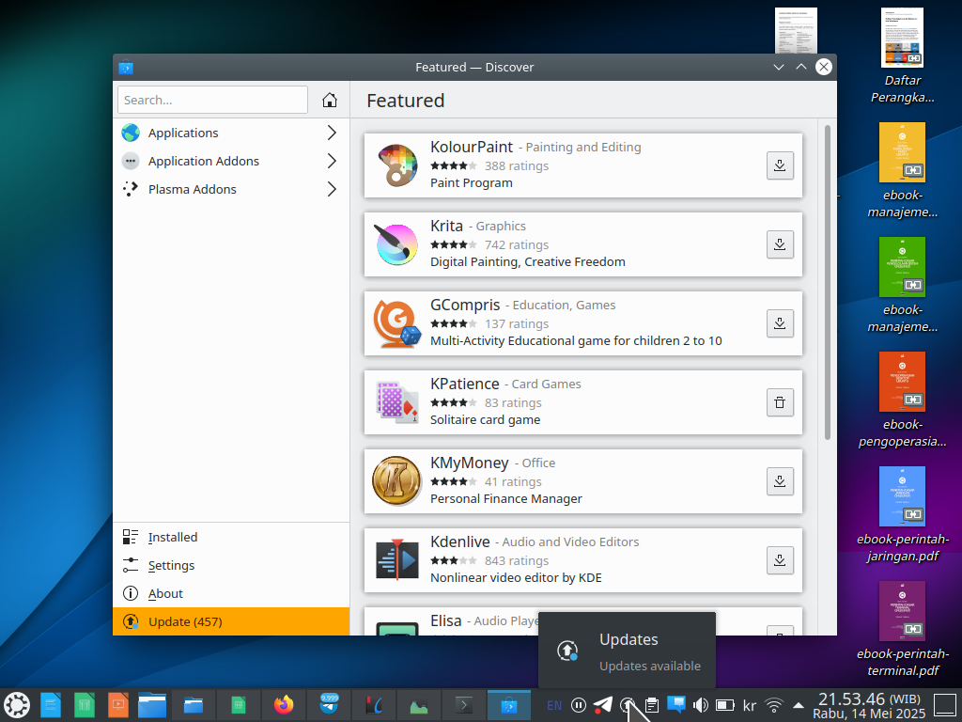Screen dimensions: 962x722
Task: Click the Kdenlive app title
Action: tap(460, 541)
